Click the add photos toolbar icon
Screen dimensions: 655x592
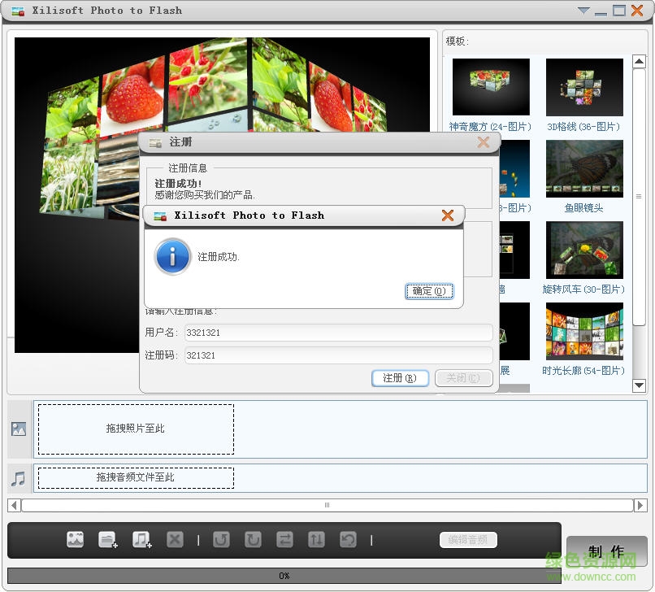pos(75,539)
